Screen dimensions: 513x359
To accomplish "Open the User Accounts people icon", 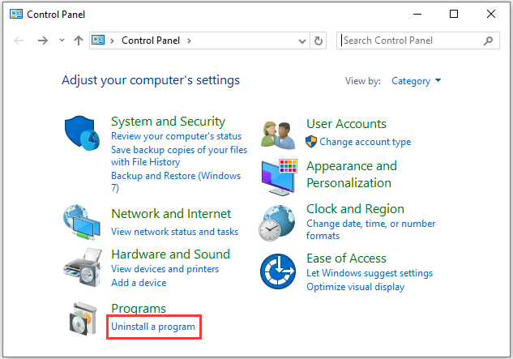I will [x=278, y=135].
